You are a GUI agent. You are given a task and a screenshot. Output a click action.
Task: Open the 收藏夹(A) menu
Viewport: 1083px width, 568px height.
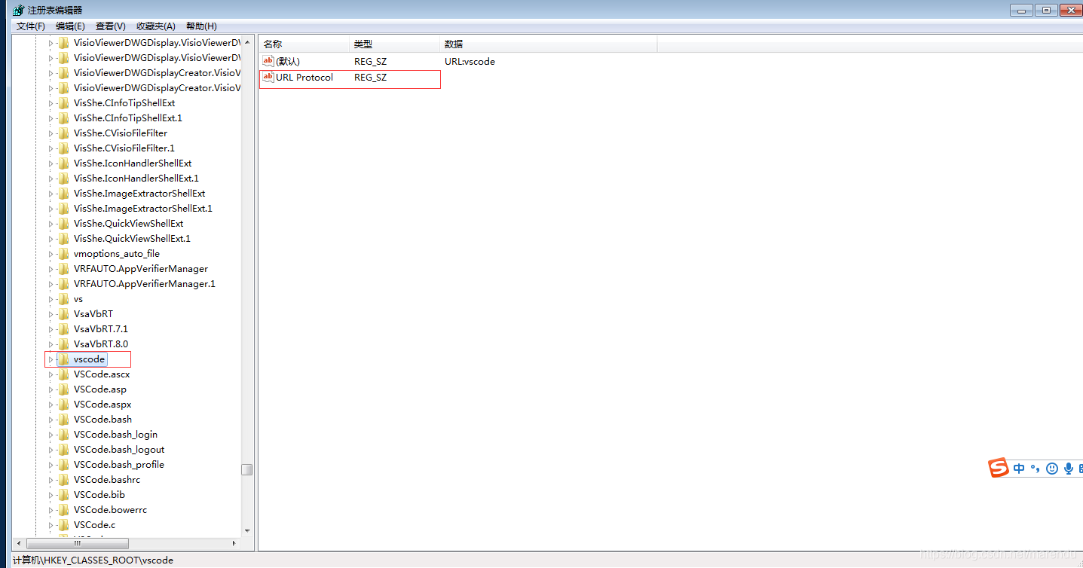click(x=155, y=26)
